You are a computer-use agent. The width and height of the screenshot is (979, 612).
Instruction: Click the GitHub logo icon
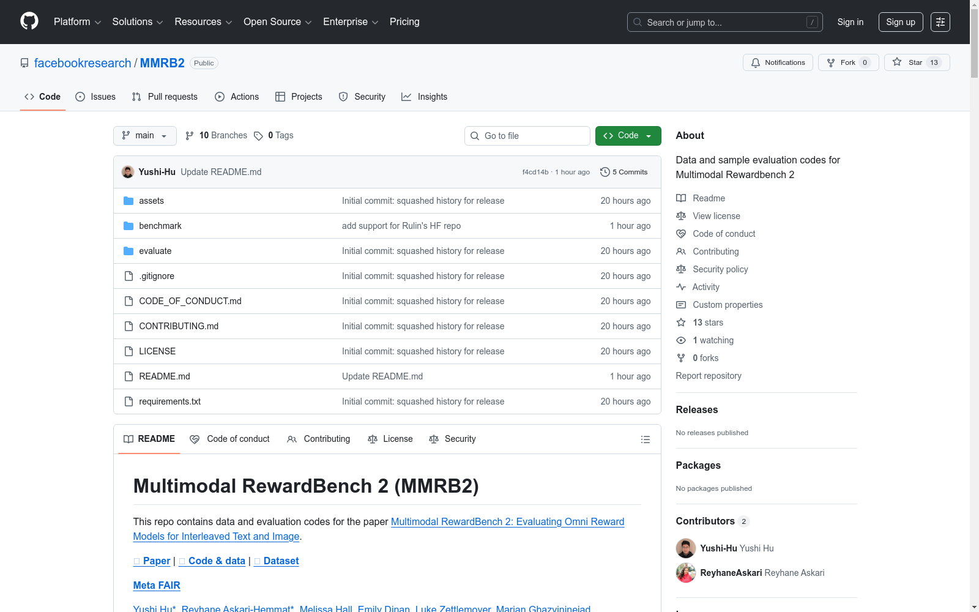click(x=29, y=21)
